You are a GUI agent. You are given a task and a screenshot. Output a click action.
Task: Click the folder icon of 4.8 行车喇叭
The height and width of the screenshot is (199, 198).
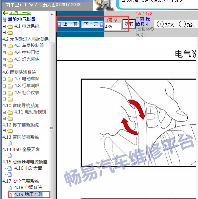[10, 86]
